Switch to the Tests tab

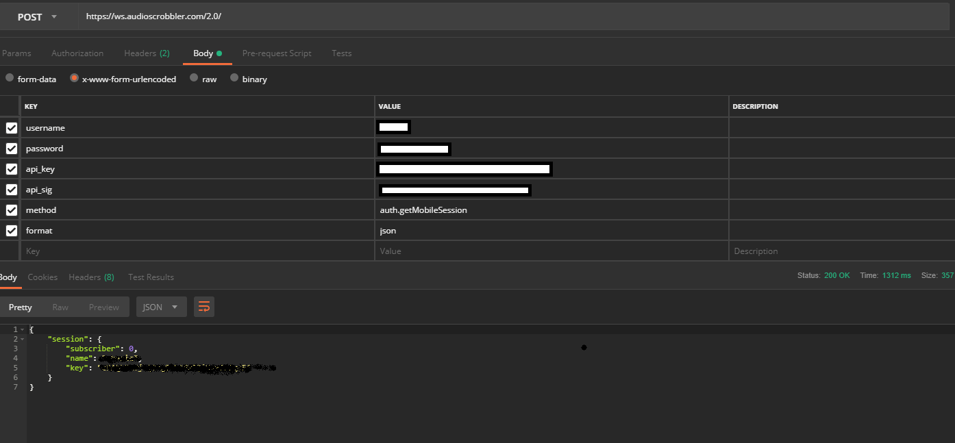342,53
